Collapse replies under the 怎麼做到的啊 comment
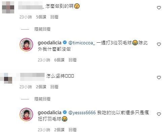Viewport: 165px width, 135px height. click(x=43, y=29)
